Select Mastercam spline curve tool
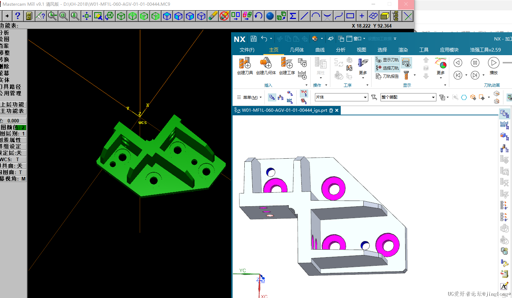 tap(339, 16)
